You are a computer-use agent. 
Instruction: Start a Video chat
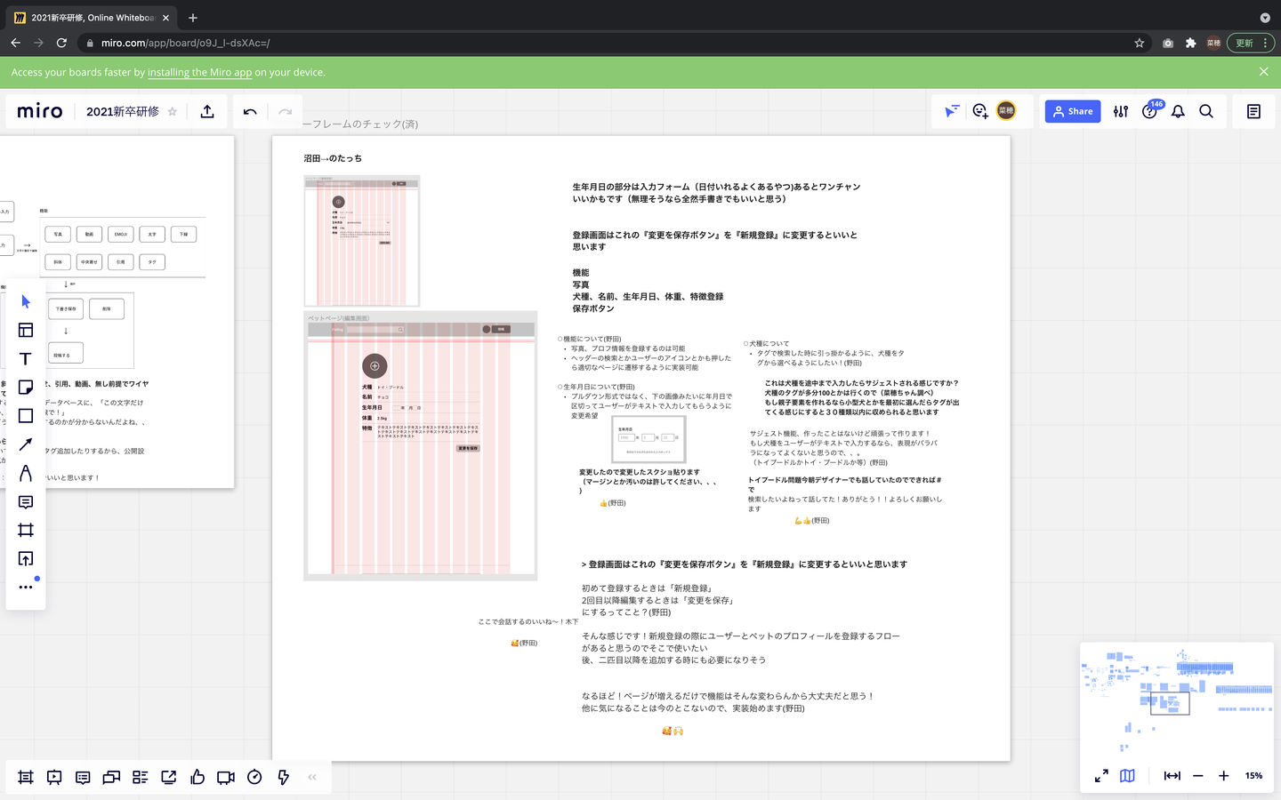coord(226,778)
